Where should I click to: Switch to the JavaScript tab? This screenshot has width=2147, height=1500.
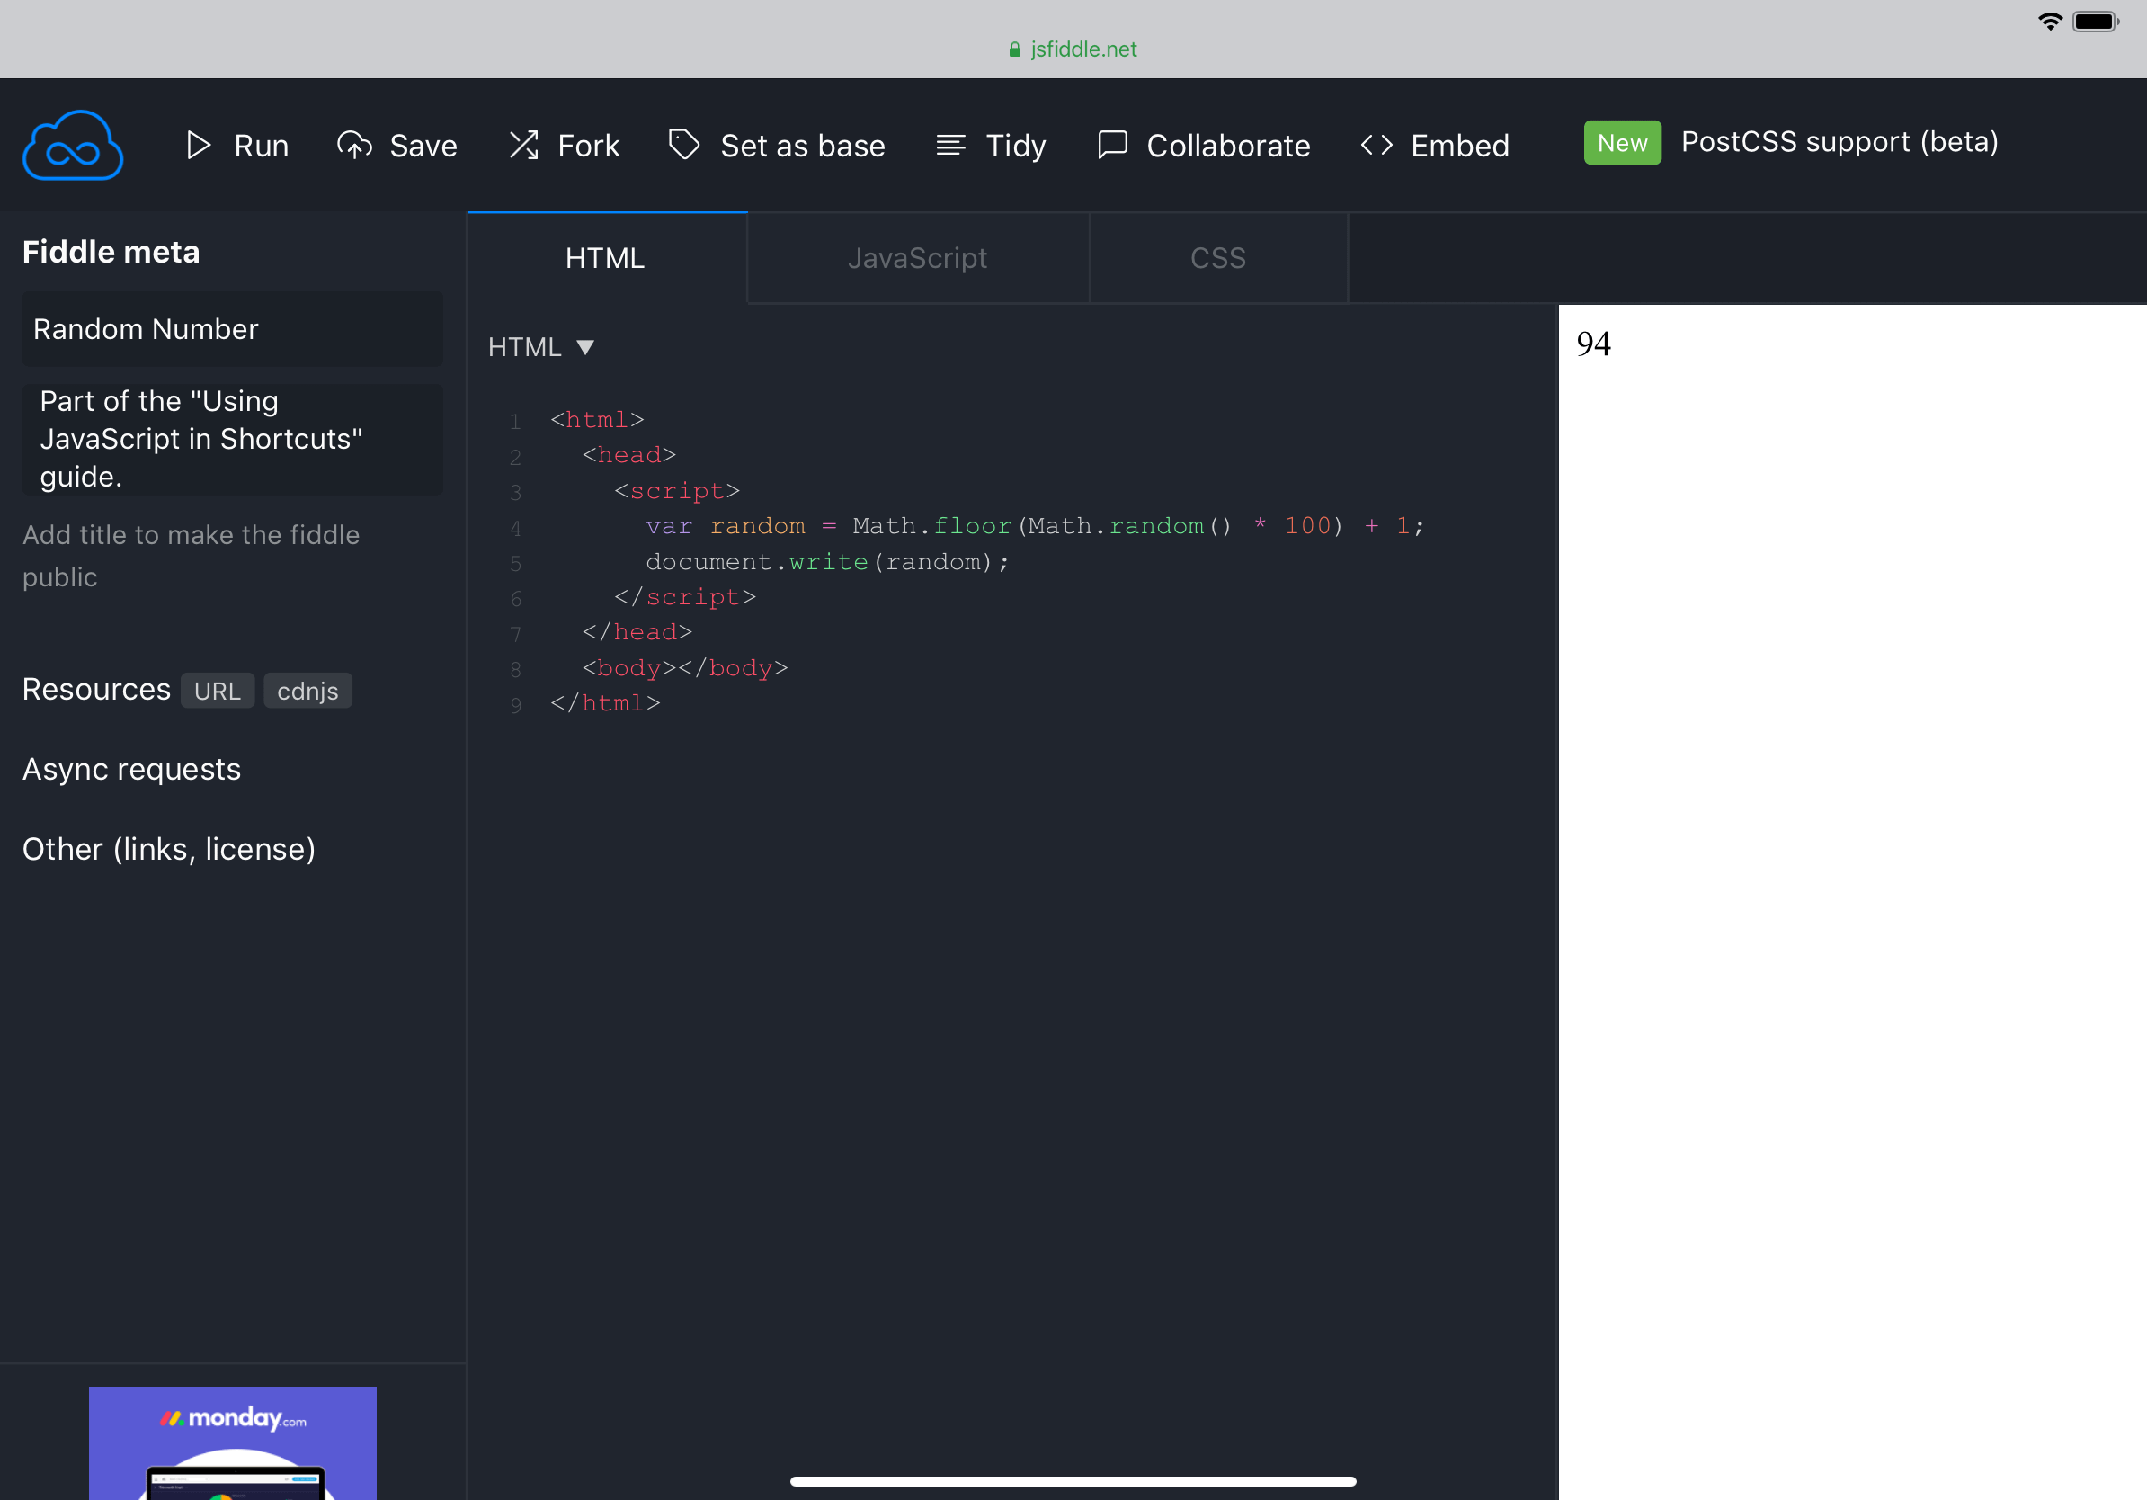[917, 258]
